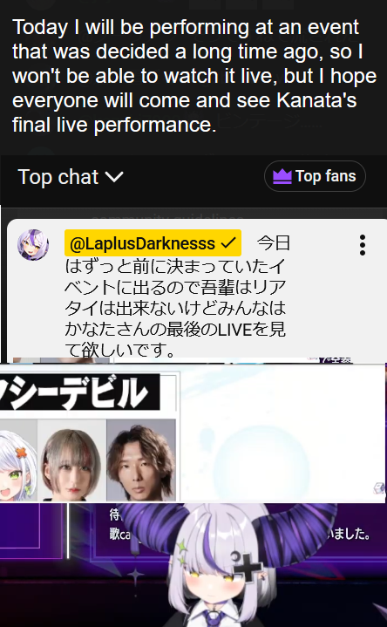Click the yellow @LaplusDarknesss username badge

point(153,242)
